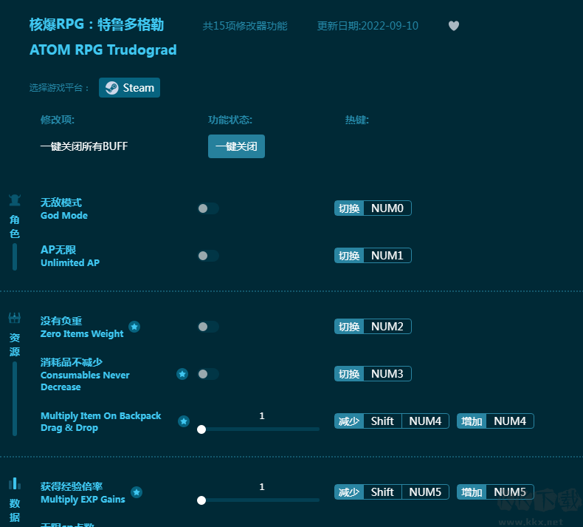Click the NUM2 hotkey field
This screenshot has height=527, width=583.
tap(387, 326)
